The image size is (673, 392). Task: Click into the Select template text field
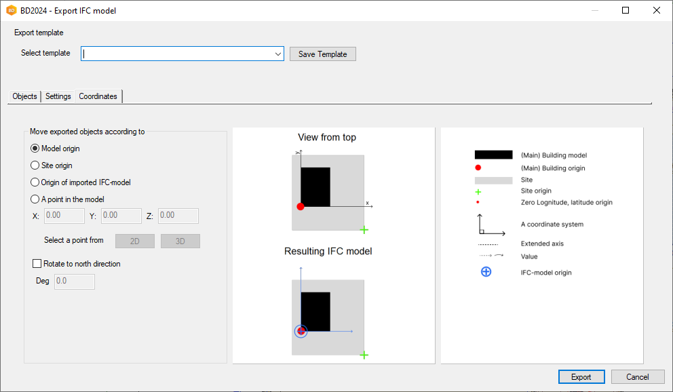[176, 54]
